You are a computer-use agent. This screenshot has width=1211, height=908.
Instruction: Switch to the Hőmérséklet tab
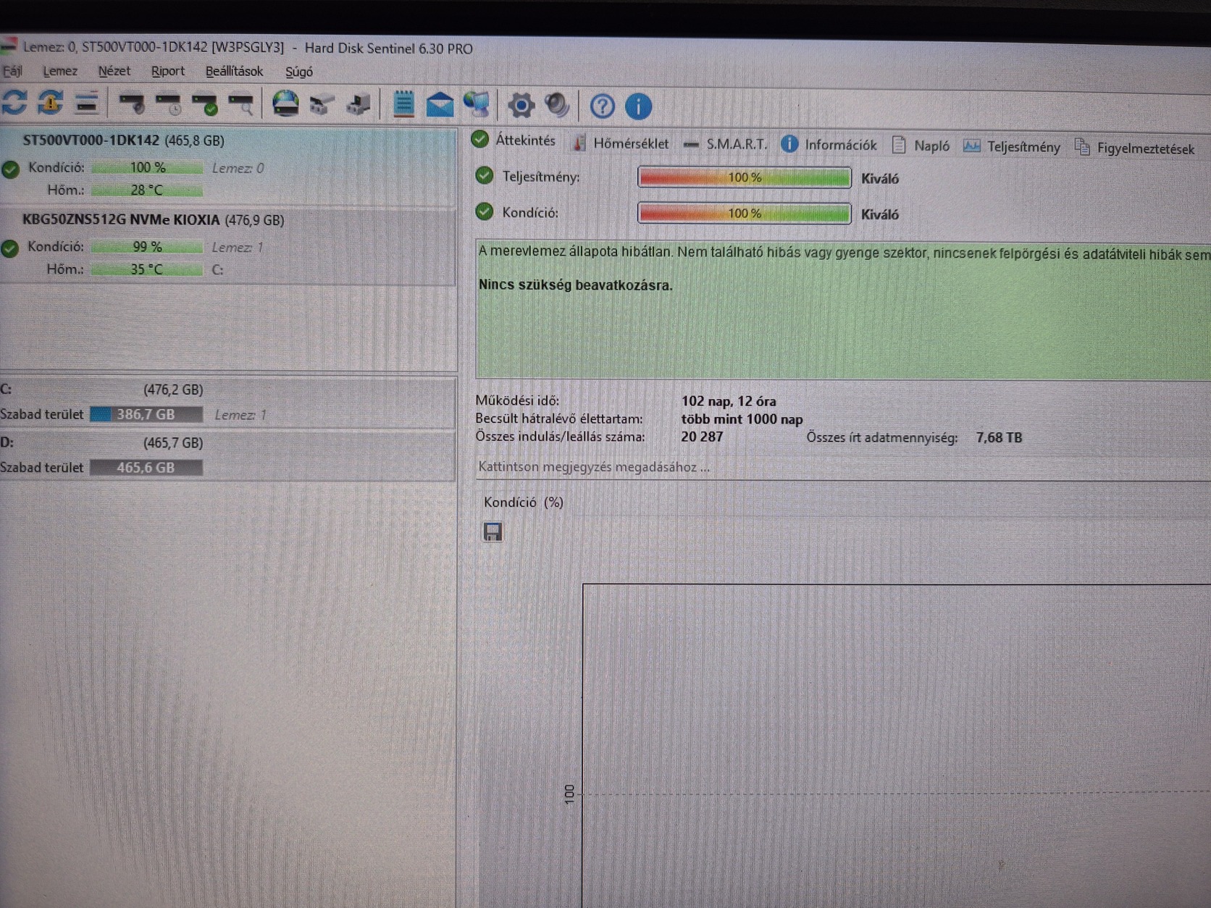coord(621,143)
